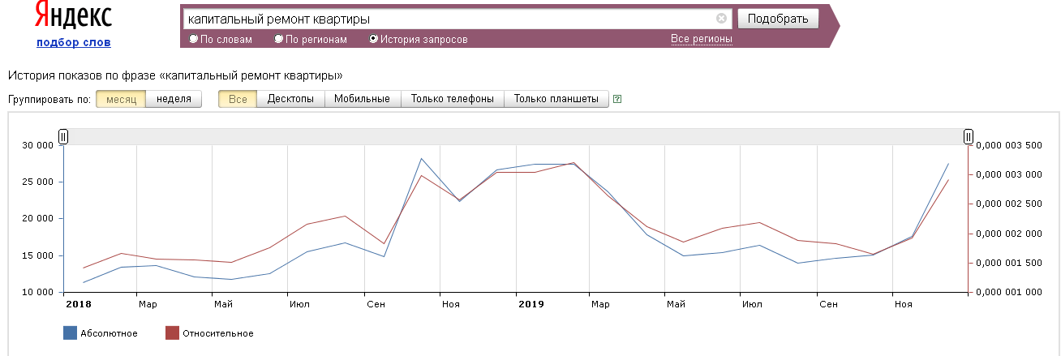Click the «2019» axis label
Image resolution: width=1061 pixels, height=356 pixels.
coord(530,304)
